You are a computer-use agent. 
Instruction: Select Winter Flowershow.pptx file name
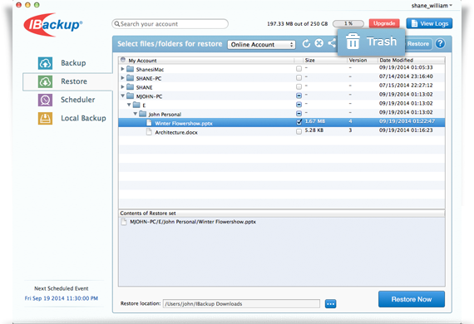pyautogui.click(x=184, y=123)
